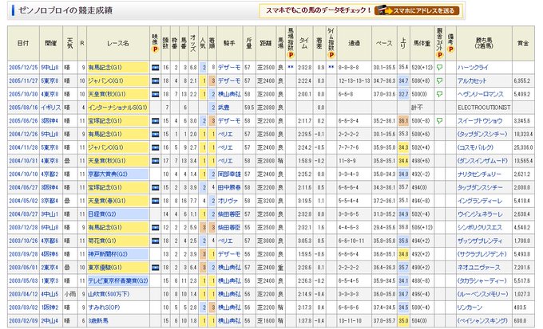This screenshot has width=543, height=329.
Task: Open the 3中山1 venue link
Action: tap(50, 214)
